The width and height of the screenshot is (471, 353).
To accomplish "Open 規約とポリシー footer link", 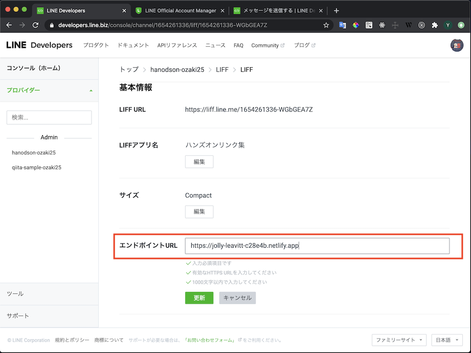I will pos(72,340).
